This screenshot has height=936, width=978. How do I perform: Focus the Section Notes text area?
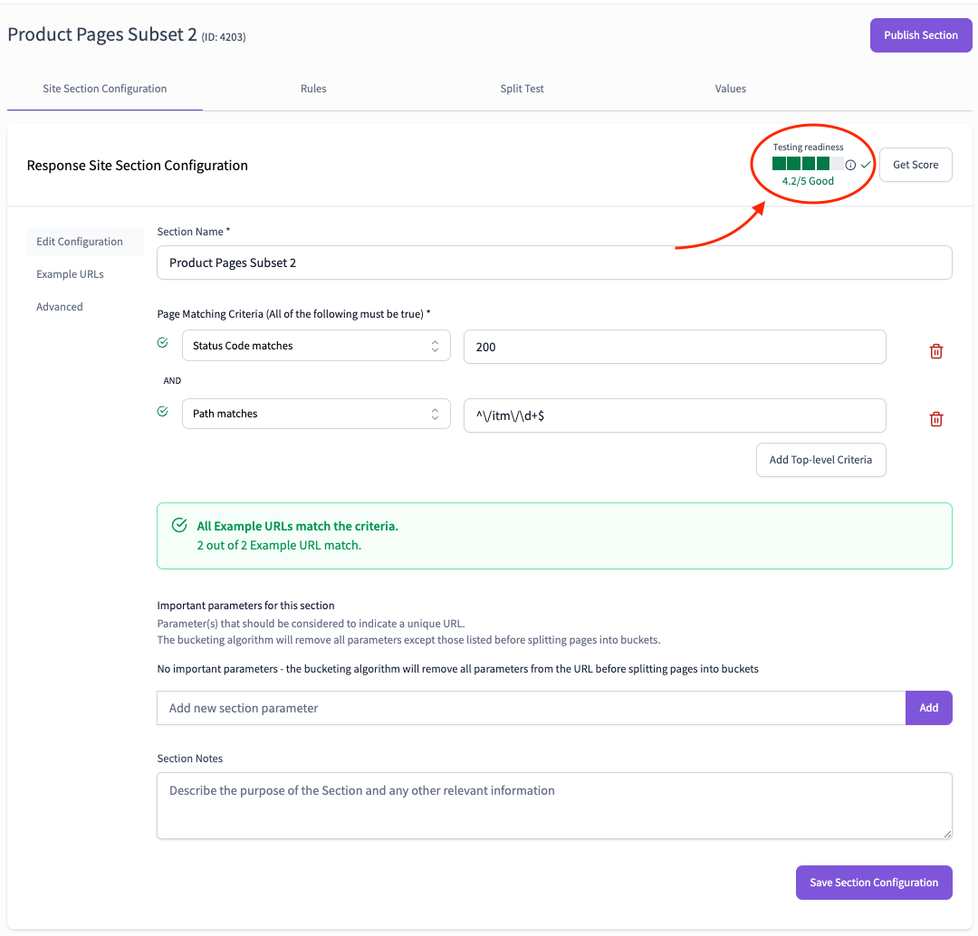point(554,806)
